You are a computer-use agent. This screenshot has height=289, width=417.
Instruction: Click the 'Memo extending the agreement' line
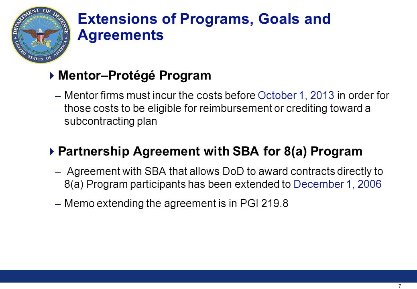176,204
